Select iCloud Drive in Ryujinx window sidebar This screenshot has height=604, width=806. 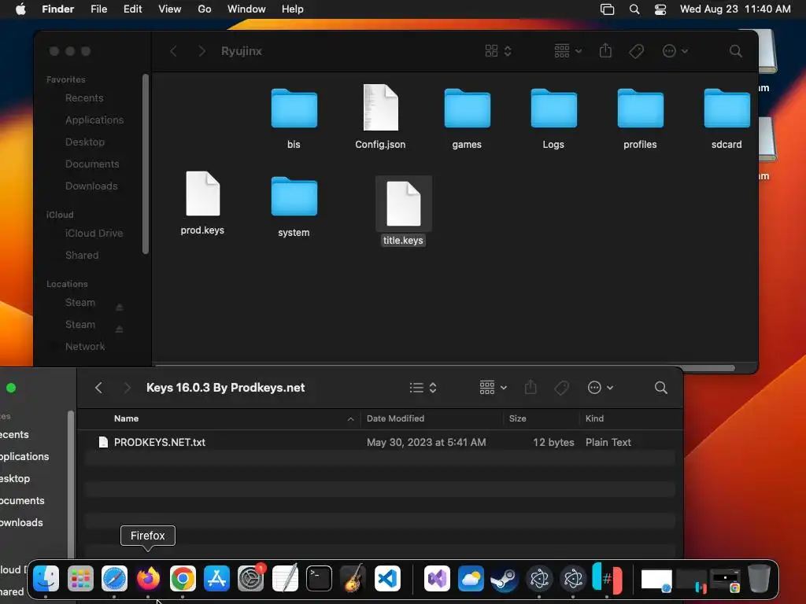point(94,233)
